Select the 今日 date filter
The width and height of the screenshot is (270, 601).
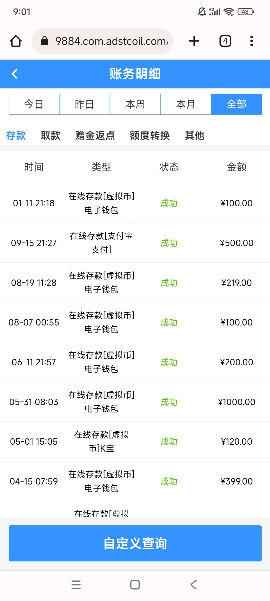click(x=34, y=104)
